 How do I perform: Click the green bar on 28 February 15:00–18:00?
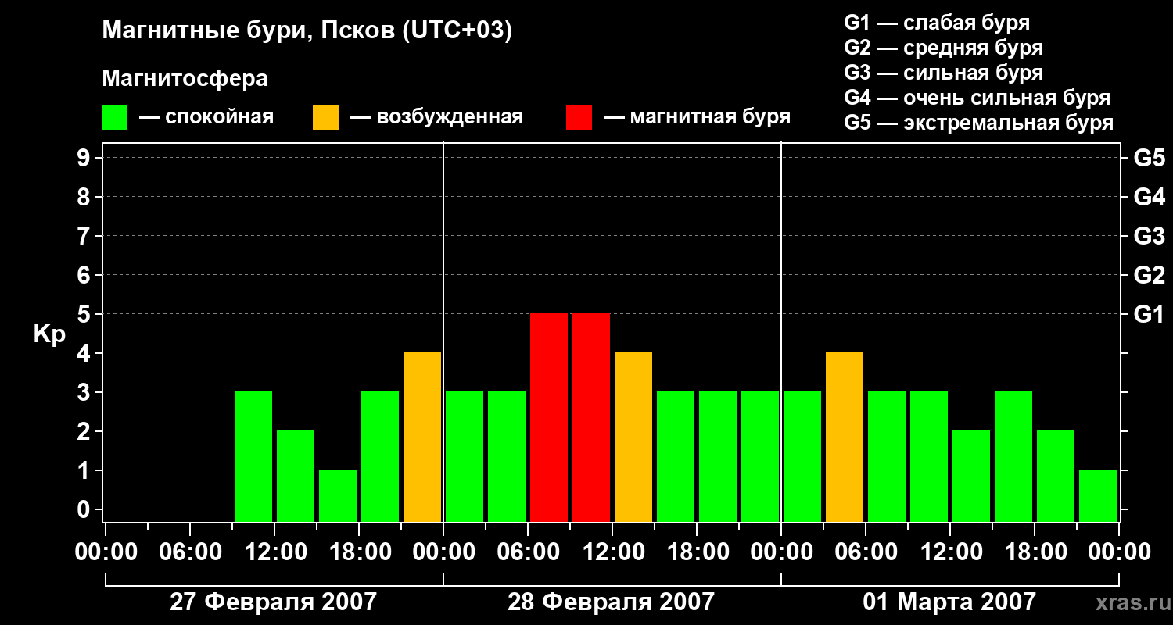tap(676, 456)
